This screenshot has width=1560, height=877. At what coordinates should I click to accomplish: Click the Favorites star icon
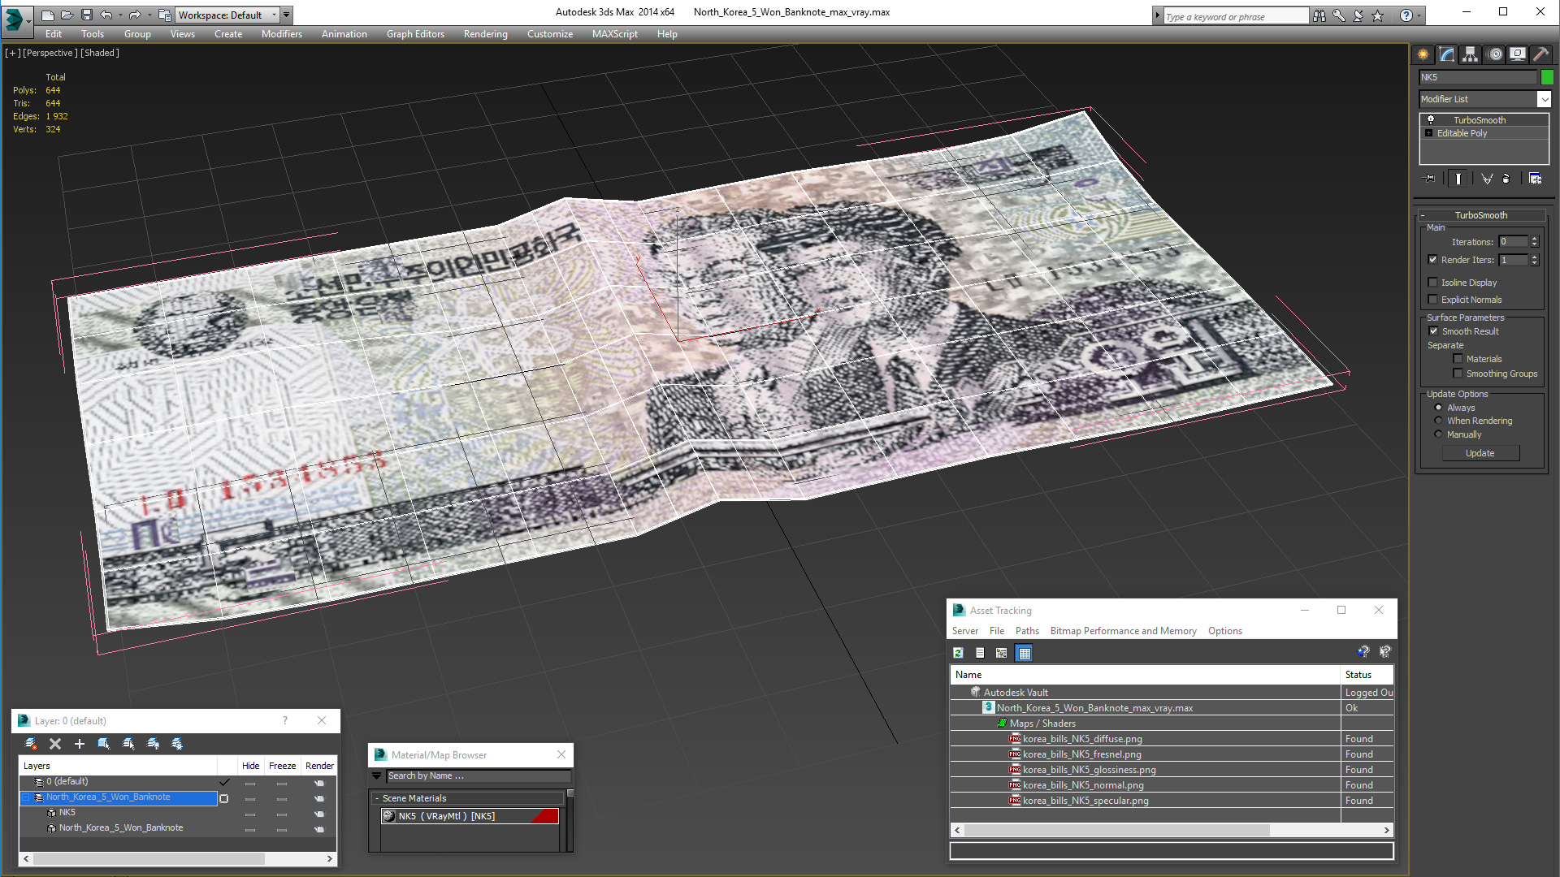1378,15
